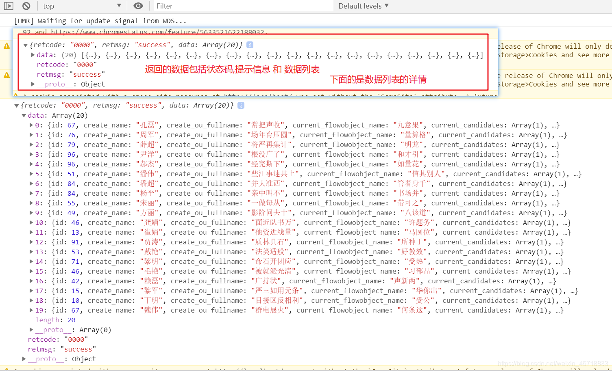
Task: Expand array item 2 with id 79
Action: click(x=31, y=145)
